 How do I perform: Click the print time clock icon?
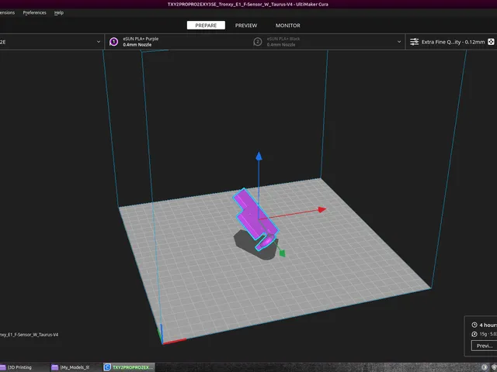coord(474,325)
